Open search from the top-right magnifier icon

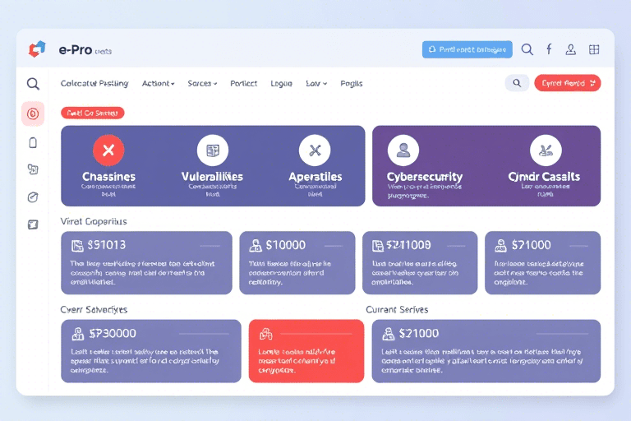click(x=527, y=49)
